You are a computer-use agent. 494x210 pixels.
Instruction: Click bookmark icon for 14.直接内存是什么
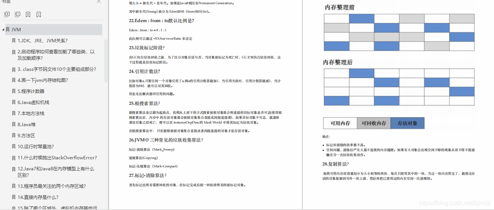point(14,197)
